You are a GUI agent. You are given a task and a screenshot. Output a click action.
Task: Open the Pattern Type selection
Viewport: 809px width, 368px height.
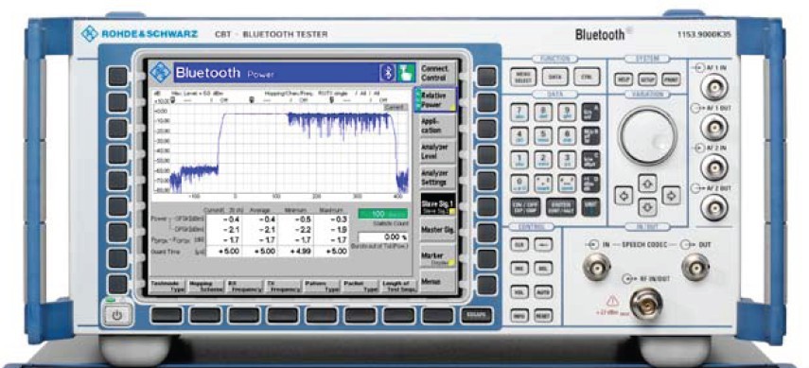click(321, 286)
